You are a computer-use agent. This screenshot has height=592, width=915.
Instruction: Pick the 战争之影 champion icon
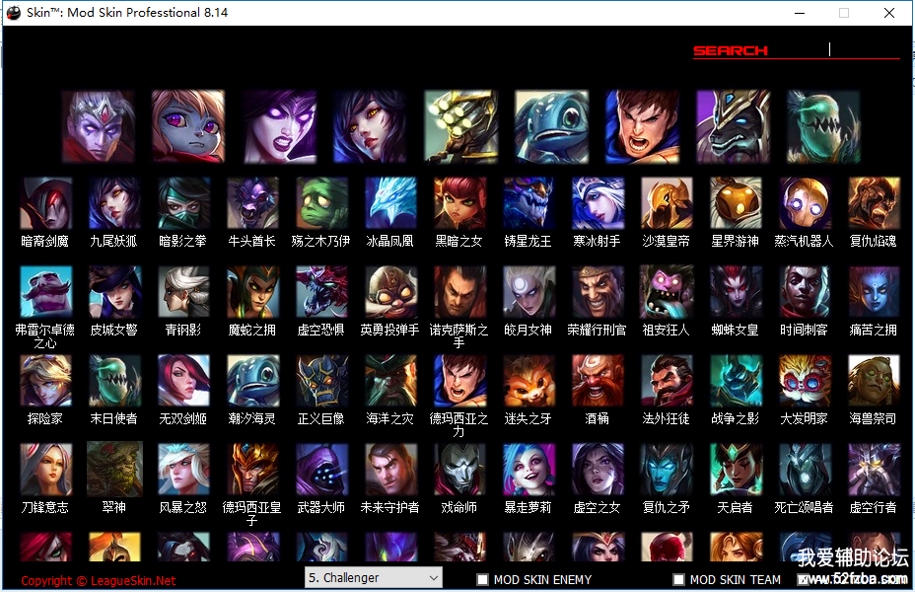pyautogui.click(x=736, y=381)
